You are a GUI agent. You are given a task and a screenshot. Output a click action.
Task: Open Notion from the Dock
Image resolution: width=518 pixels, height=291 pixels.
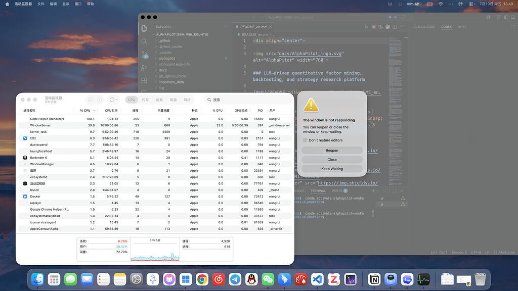tap(374, 279)
